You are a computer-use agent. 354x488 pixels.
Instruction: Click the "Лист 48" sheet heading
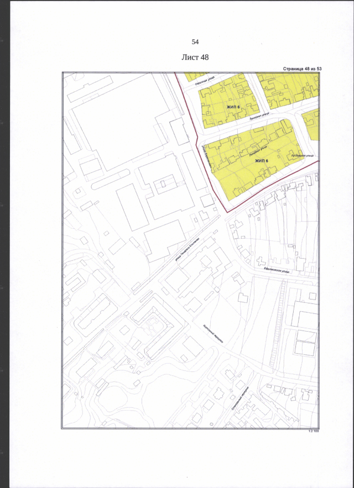[195, 57]
